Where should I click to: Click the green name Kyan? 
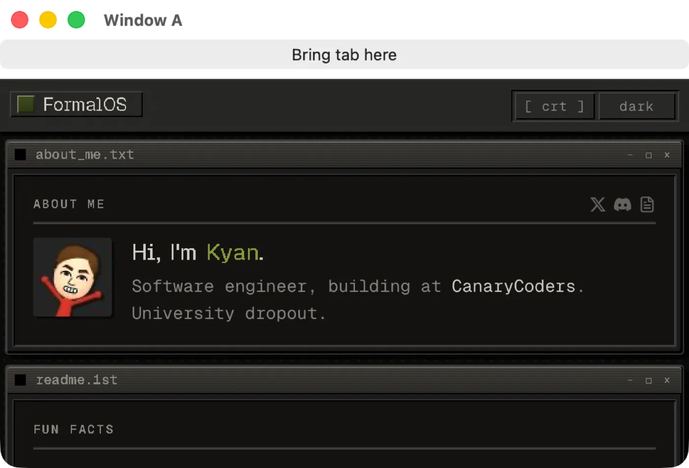[233, 253]
